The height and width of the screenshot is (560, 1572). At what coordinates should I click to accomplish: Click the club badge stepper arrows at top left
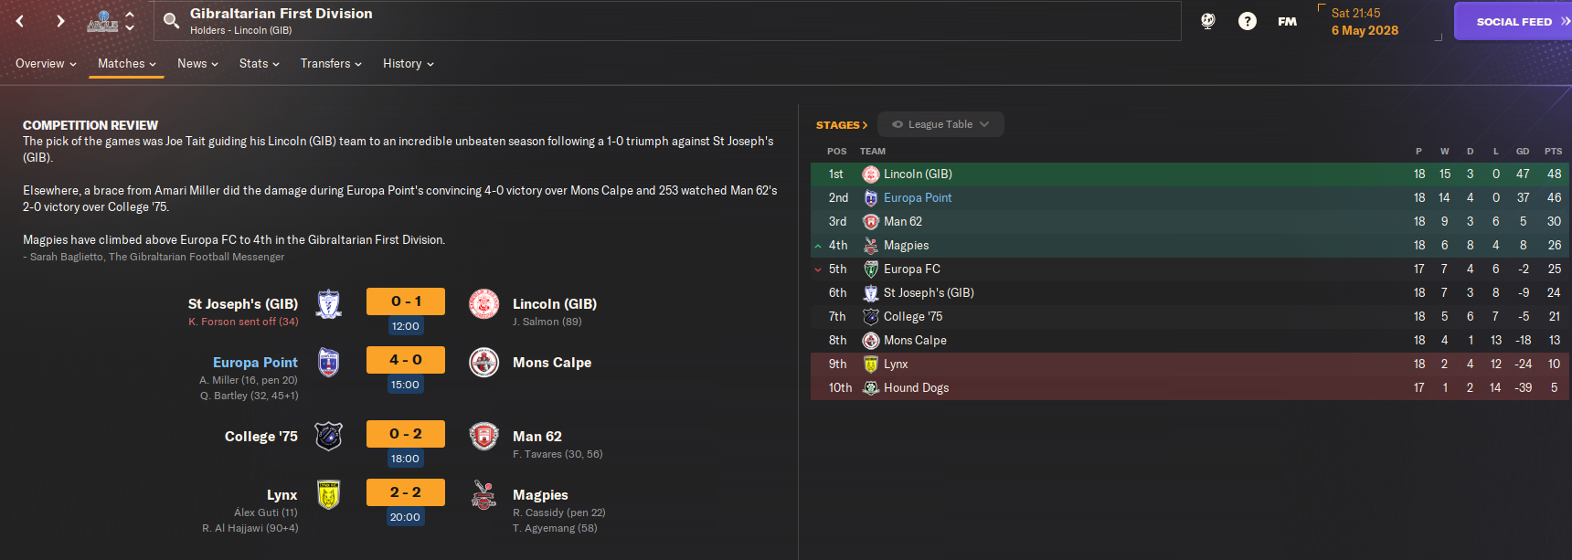(x=130, y=21)
